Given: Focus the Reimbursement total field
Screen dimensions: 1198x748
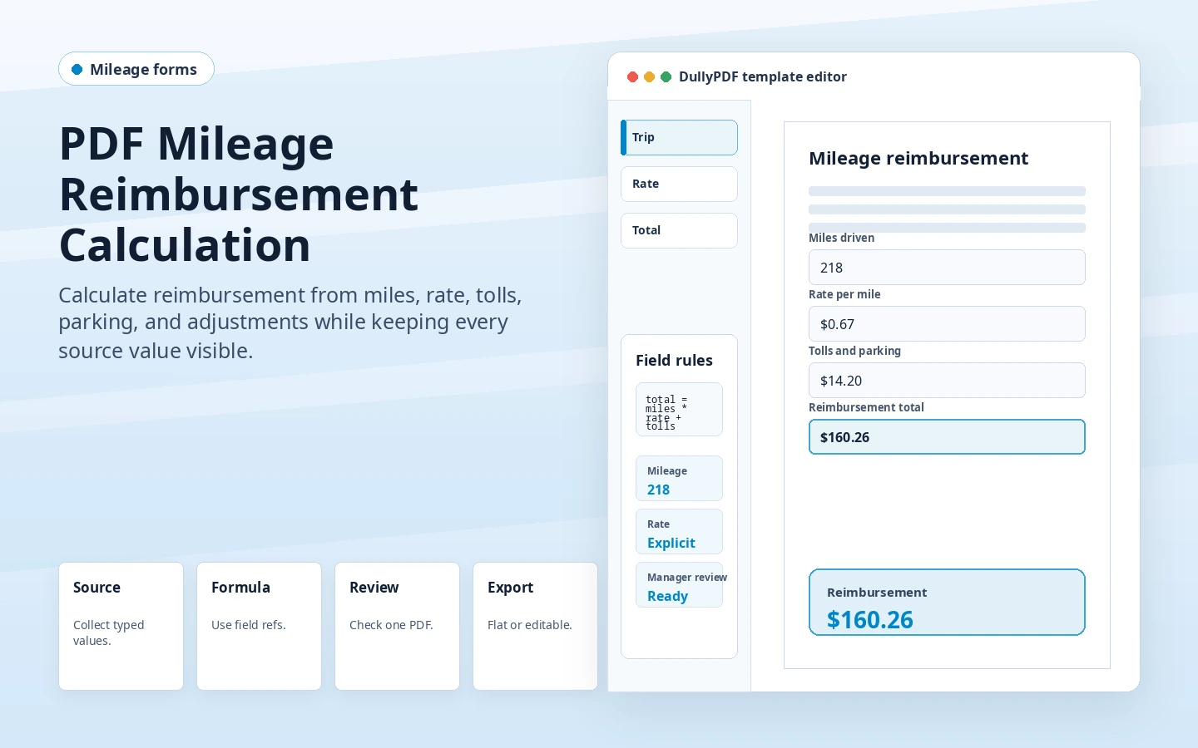Looking at the screenshot, I should click(947, 437).
